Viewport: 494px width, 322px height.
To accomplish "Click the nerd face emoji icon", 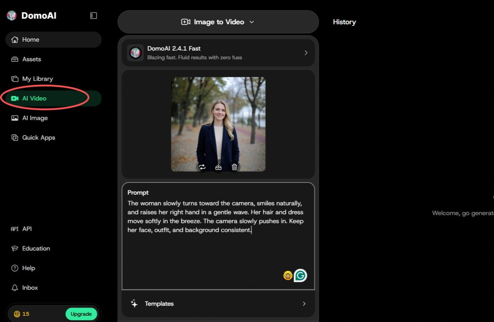I will tap(288, 275).
